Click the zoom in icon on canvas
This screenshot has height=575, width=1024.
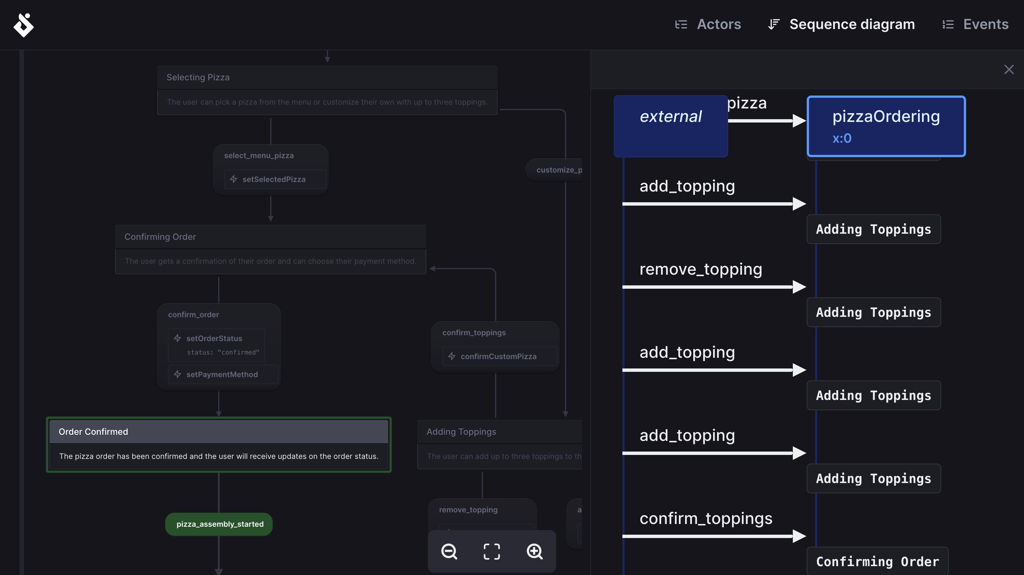click(x=534, y=551)
